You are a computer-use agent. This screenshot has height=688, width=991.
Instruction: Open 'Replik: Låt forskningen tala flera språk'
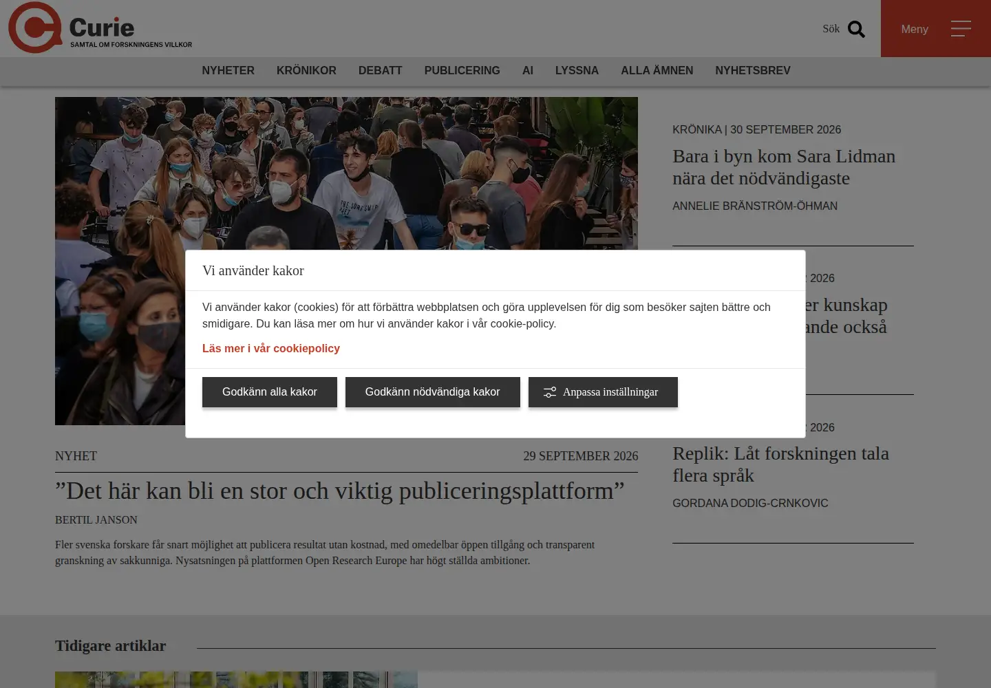tap(780, 464)
